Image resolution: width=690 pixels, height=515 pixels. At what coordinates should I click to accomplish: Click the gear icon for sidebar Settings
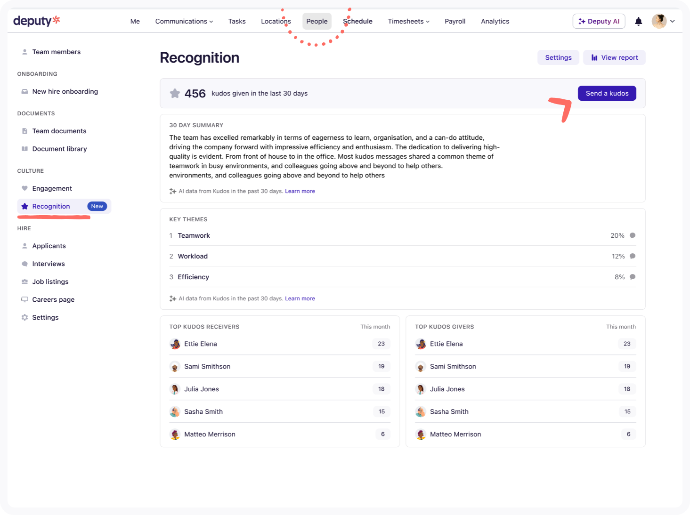click(x=25, y=317)
